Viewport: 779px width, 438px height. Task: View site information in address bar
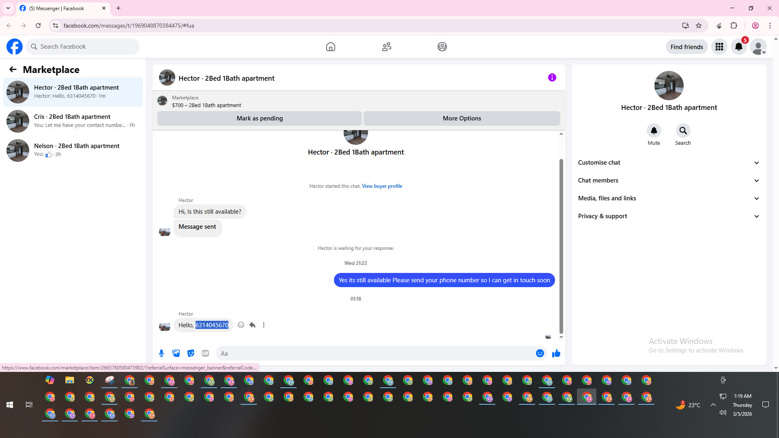[56, 26]
